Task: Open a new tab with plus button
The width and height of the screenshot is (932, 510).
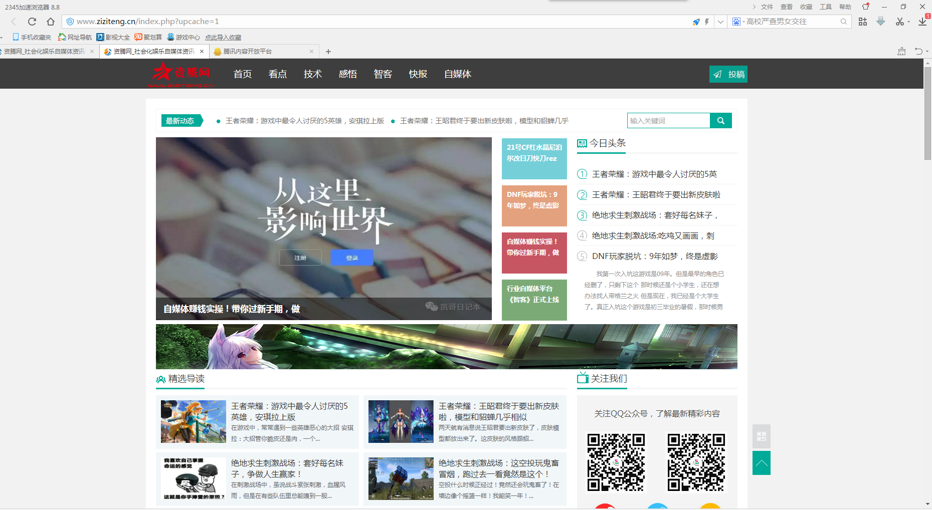Action: 328,52
